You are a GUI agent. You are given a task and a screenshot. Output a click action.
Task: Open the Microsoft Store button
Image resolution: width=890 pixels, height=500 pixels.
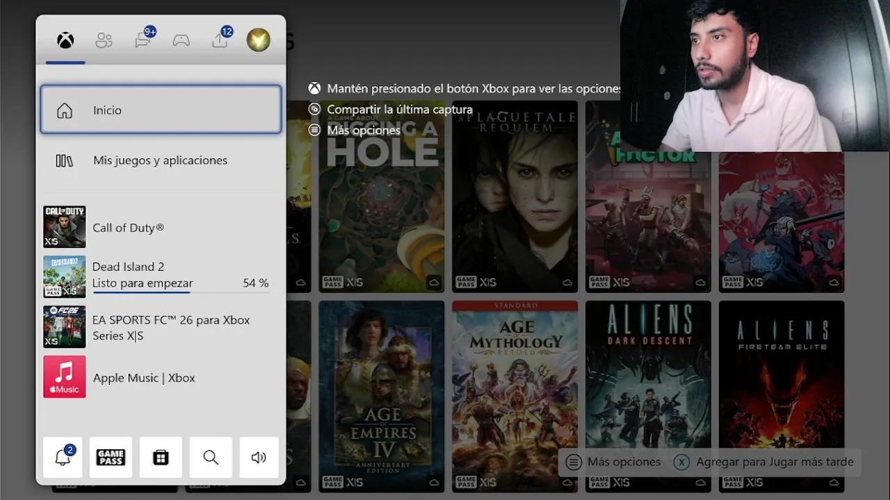(x=161, y=457)
